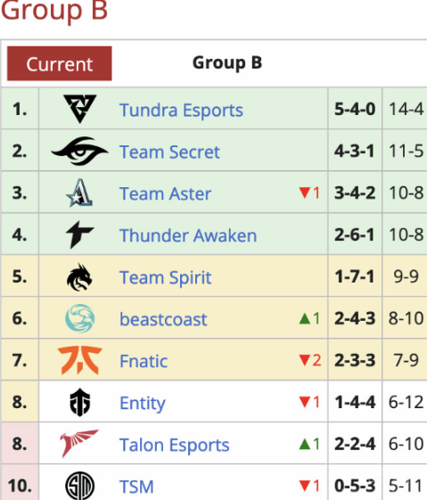This screenshot has height=500, width=427.
Task: Click the orange Fnatic logo
Action: coord(79,360)
